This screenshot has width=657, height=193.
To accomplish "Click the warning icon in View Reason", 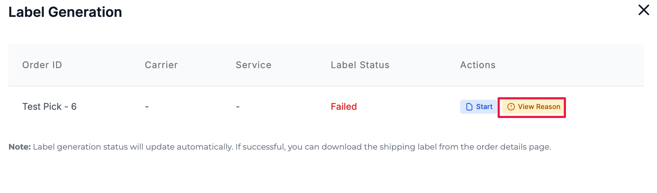I will (x=511, y=107).
